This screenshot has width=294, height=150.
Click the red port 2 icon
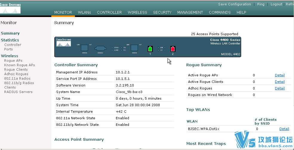(173, 49)
